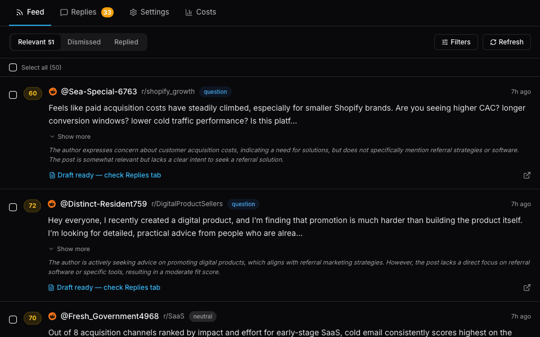
Task: Click the refresh arrows icon in the Refresh button
Action: (492, 42)
